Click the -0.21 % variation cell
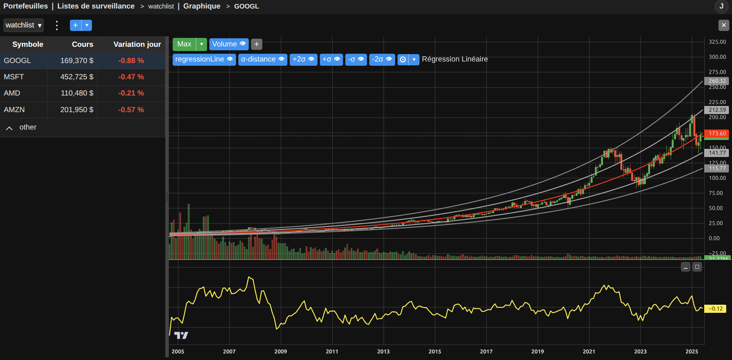 click(x=131, y=93)
